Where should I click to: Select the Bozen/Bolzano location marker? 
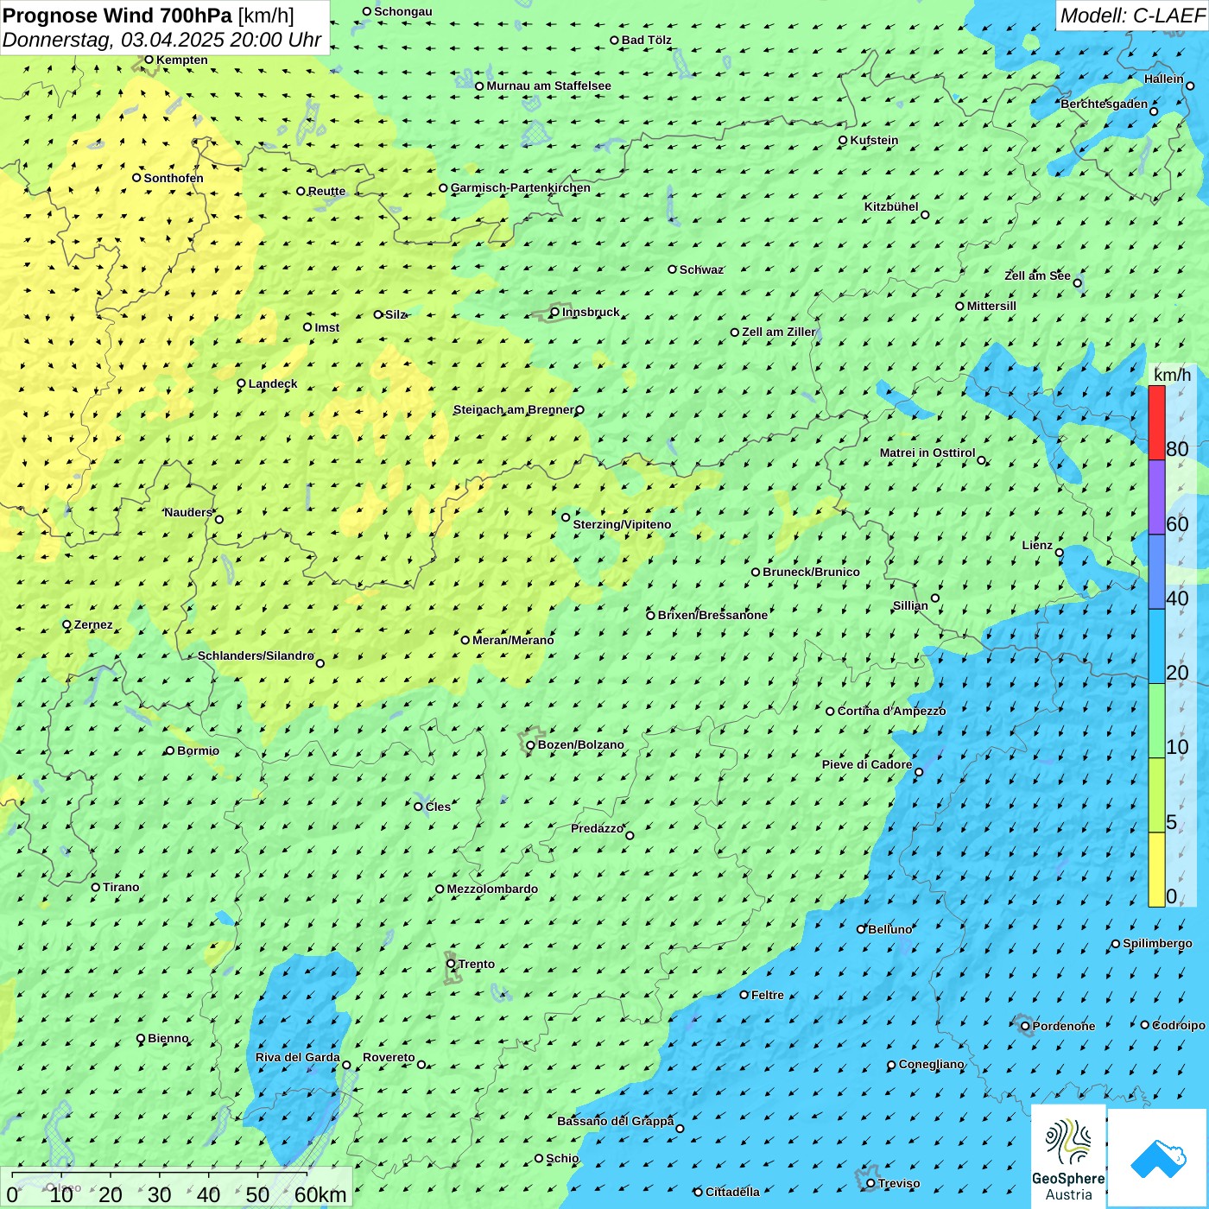point(531,745)
